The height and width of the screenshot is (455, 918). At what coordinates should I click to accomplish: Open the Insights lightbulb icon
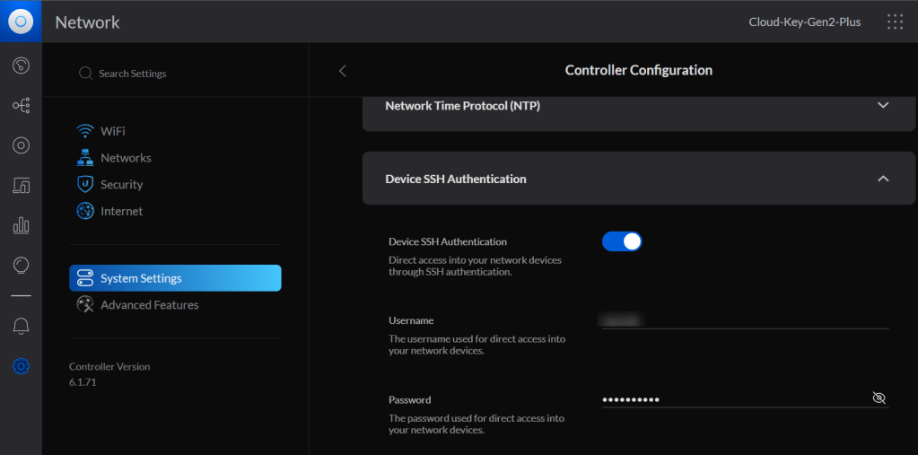[x=21, y=265]
